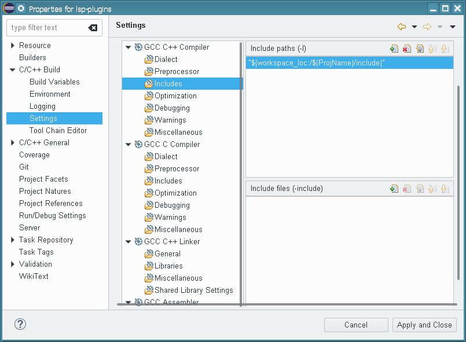Open Libraries under GCC C++ Linker

coord(168,266)
